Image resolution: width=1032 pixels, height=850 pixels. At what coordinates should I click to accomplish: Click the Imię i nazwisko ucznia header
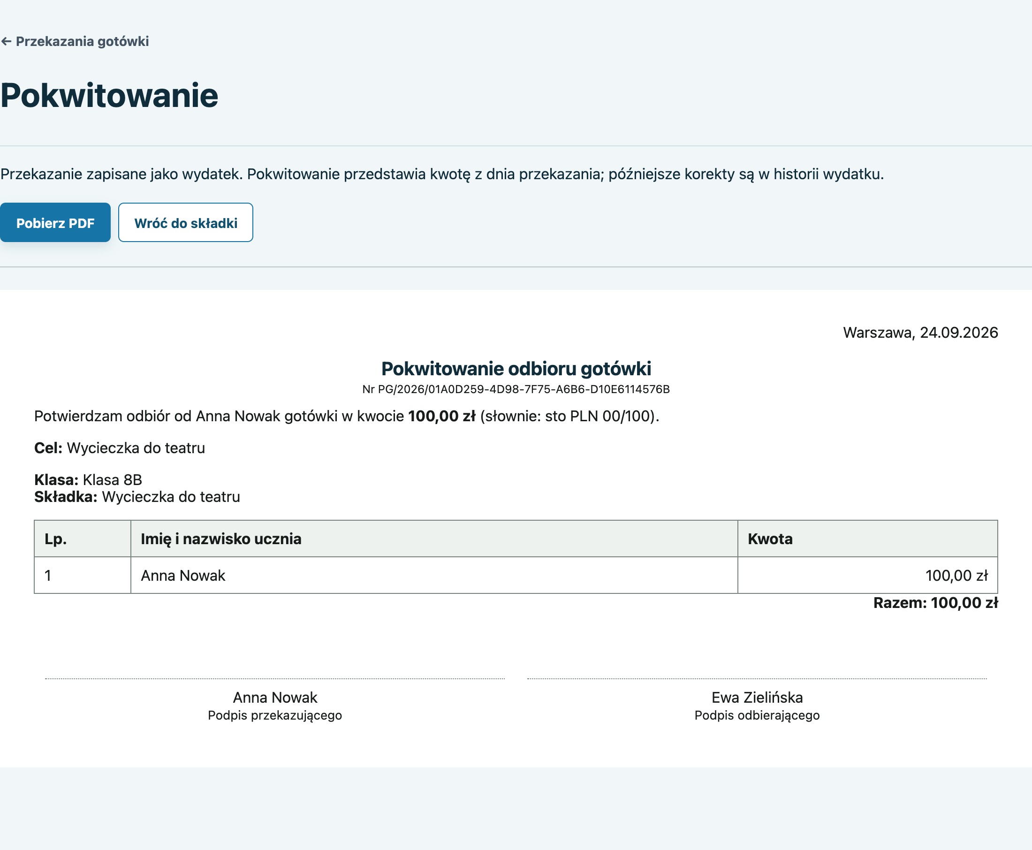coord(434,539)
